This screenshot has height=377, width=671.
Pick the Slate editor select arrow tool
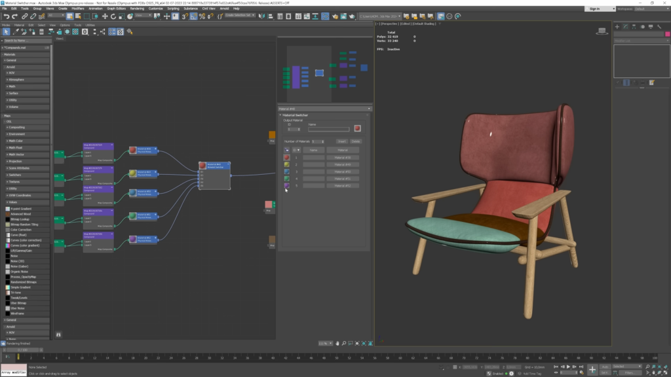click(x=6, y=31)
